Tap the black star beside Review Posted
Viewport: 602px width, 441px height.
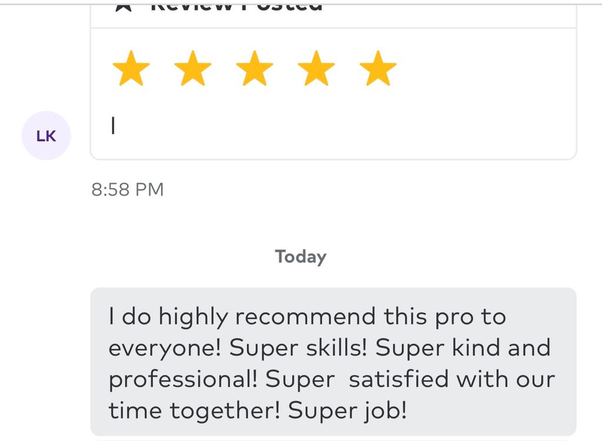tap(123, 7)
